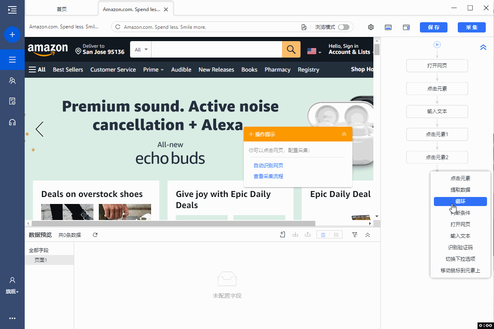
Task: Switch to the horizontal split layout icon
Action: 388,27
